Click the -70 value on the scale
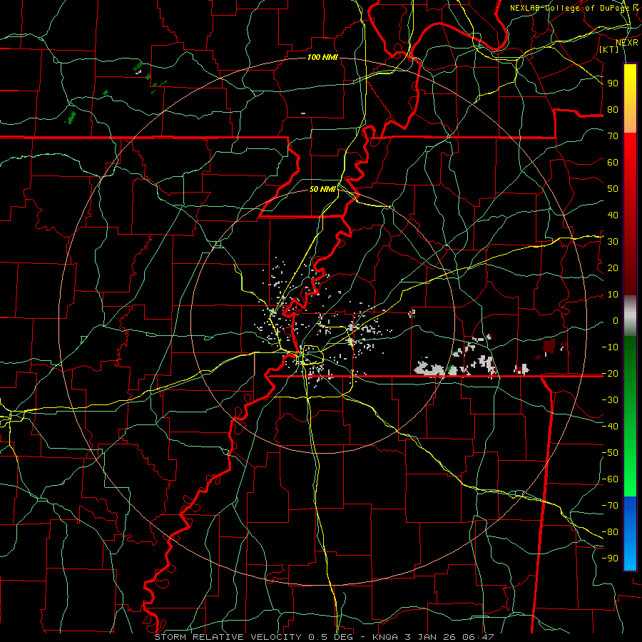 tap(610, 506)
